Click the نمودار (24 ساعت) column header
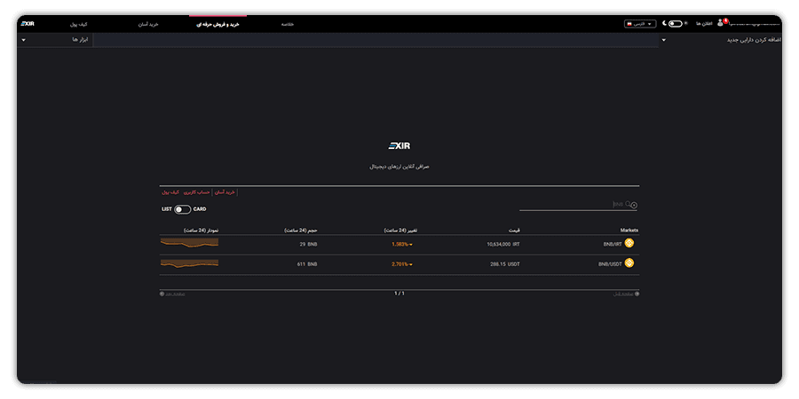Viewport: 799px width, 399px height. [x=202, y=230]
